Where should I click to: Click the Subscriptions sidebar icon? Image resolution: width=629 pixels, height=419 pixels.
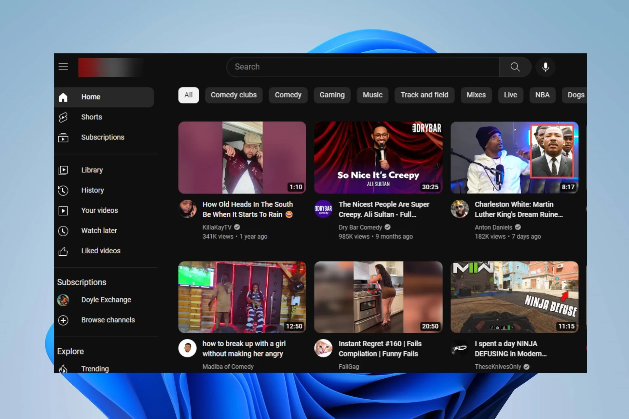tap(63, 137)
